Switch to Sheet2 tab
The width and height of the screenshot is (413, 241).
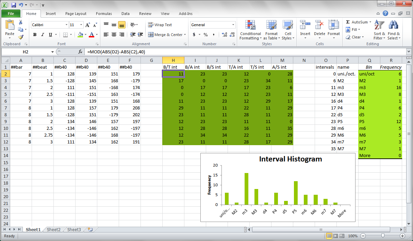54,229
